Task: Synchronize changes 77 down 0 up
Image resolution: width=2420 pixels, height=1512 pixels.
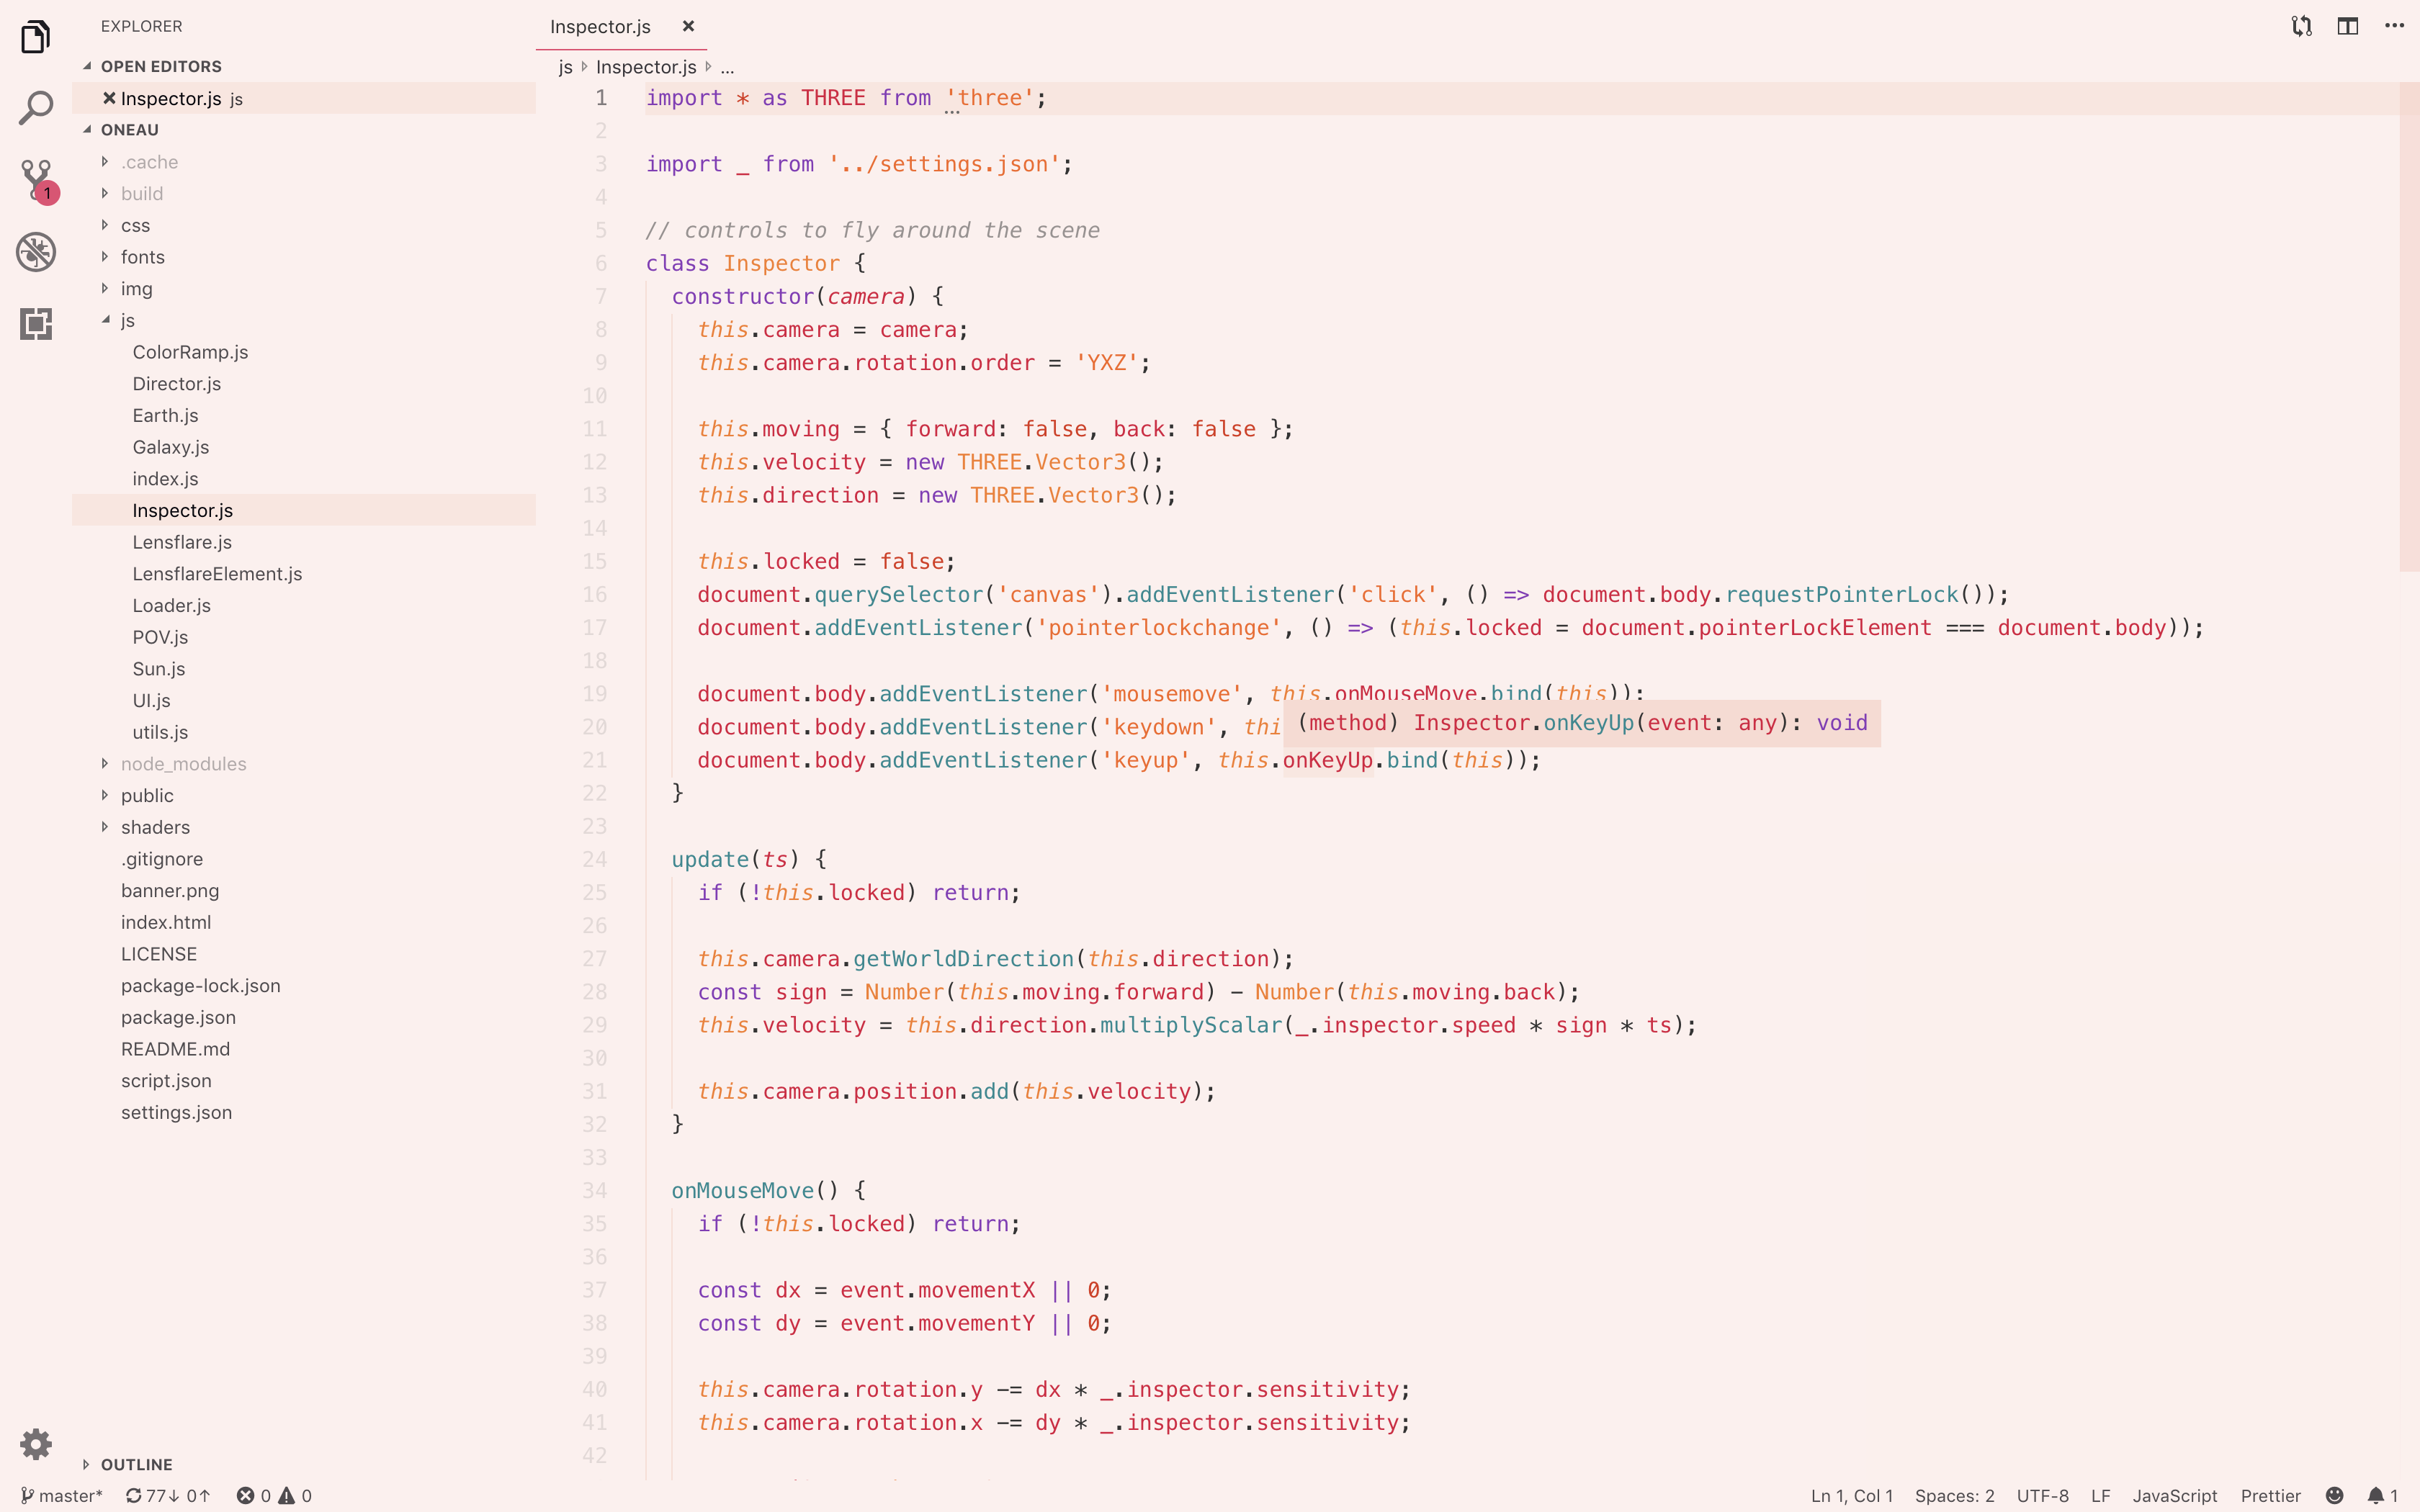Action: (x=168, y=1496)
